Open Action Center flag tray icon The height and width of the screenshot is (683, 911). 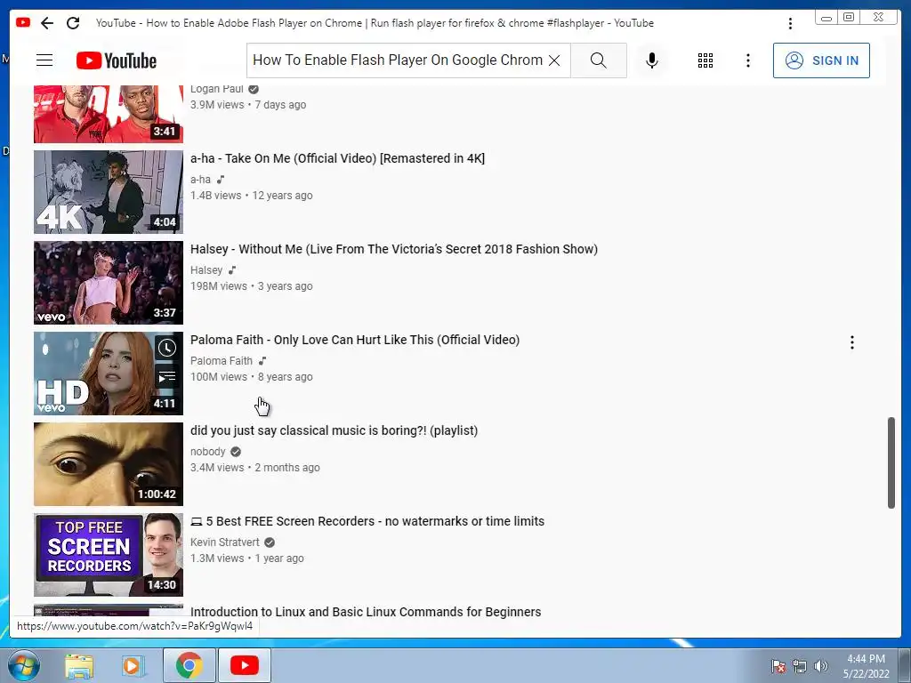(778, 665)
